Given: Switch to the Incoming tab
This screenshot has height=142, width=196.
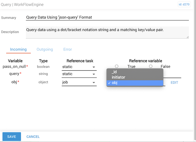Looking at the screenshot, I should (18, 50).
